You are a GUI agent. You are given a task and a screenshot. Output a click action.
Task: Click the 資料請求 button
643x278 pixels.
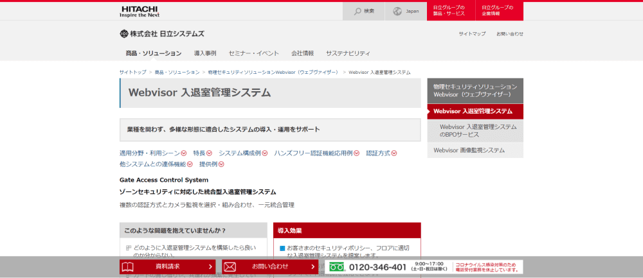168,266
